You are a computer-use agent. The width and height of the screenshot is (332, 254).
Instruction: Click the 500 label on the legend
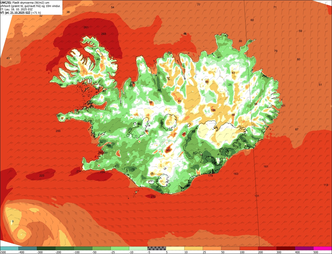point(316,252)
